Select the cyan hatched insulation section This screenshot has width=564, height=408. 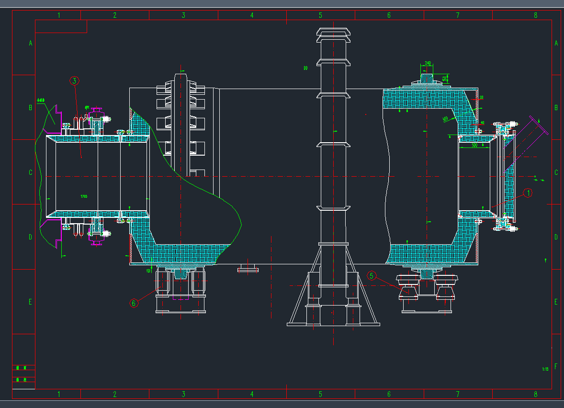point(421,101)
